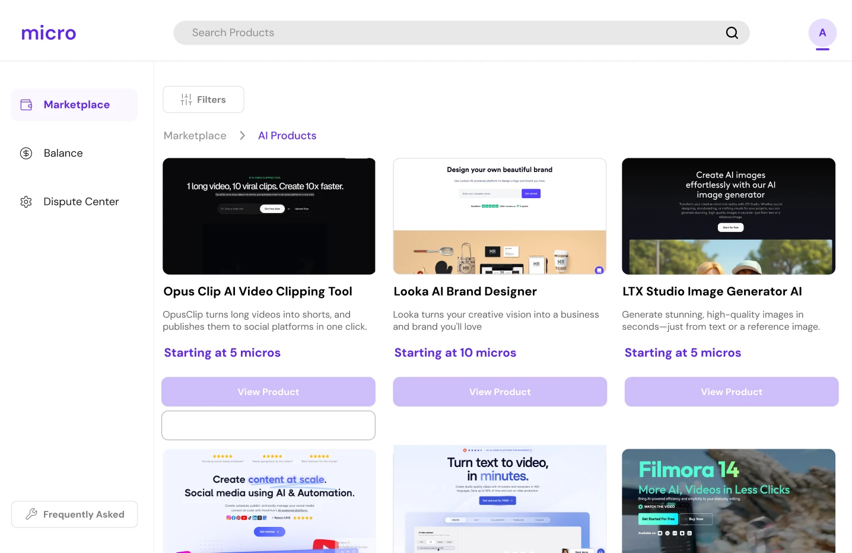Image resolution: width=852 pixels, height=553 pixels.
Task: Click the micro logo
Action: (49, 33)
